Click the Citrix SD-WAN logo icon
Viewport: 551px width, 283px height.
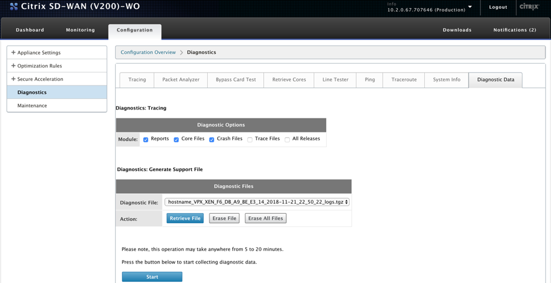tap(14, 6)
